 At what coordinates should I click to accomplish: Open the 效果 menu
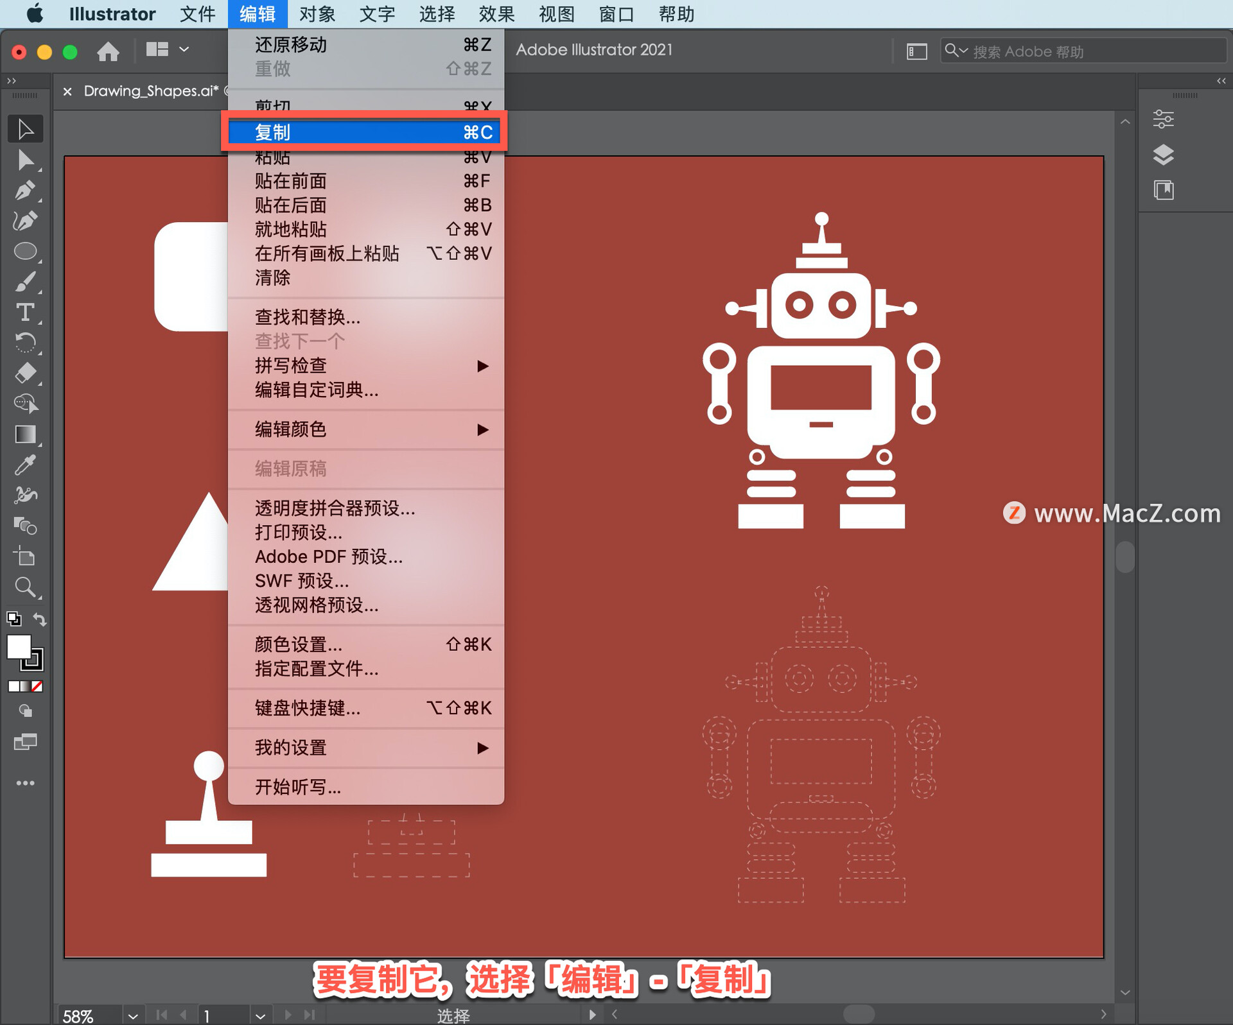click(x=496, y=13)
